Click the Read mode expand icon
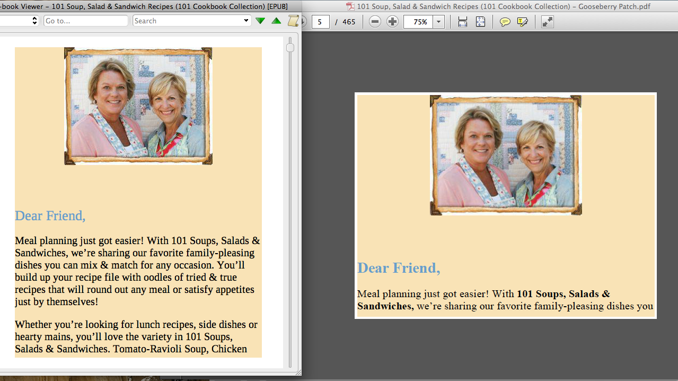Image resolution: width=678 pixels, height=381 pixels. point(548,22)
